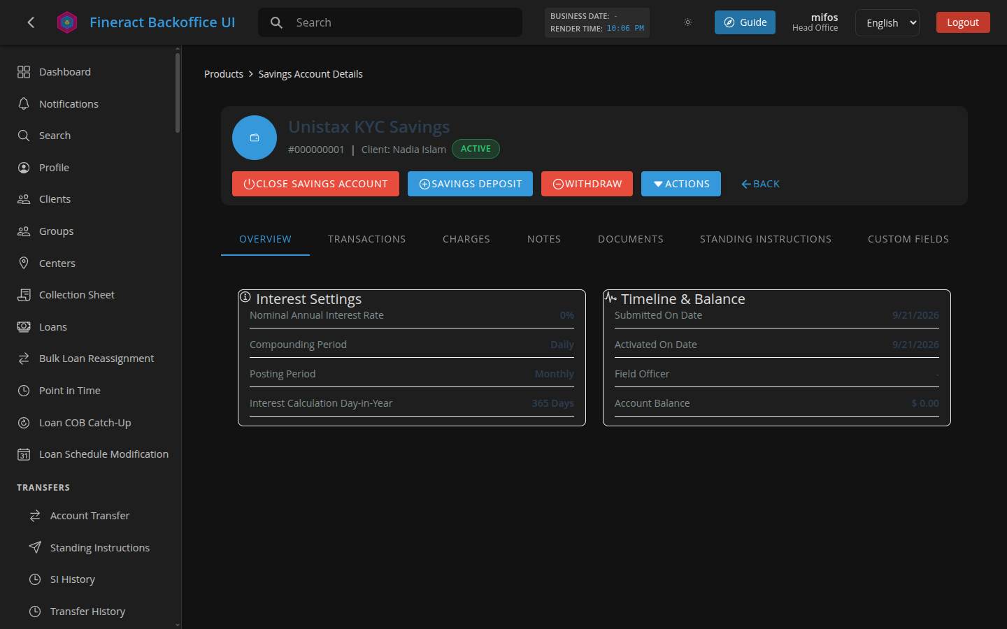Select the Collection Sheet icon
Image resolution: width=1007 pixels, height=629 pixels.
(x=24, y=295)
